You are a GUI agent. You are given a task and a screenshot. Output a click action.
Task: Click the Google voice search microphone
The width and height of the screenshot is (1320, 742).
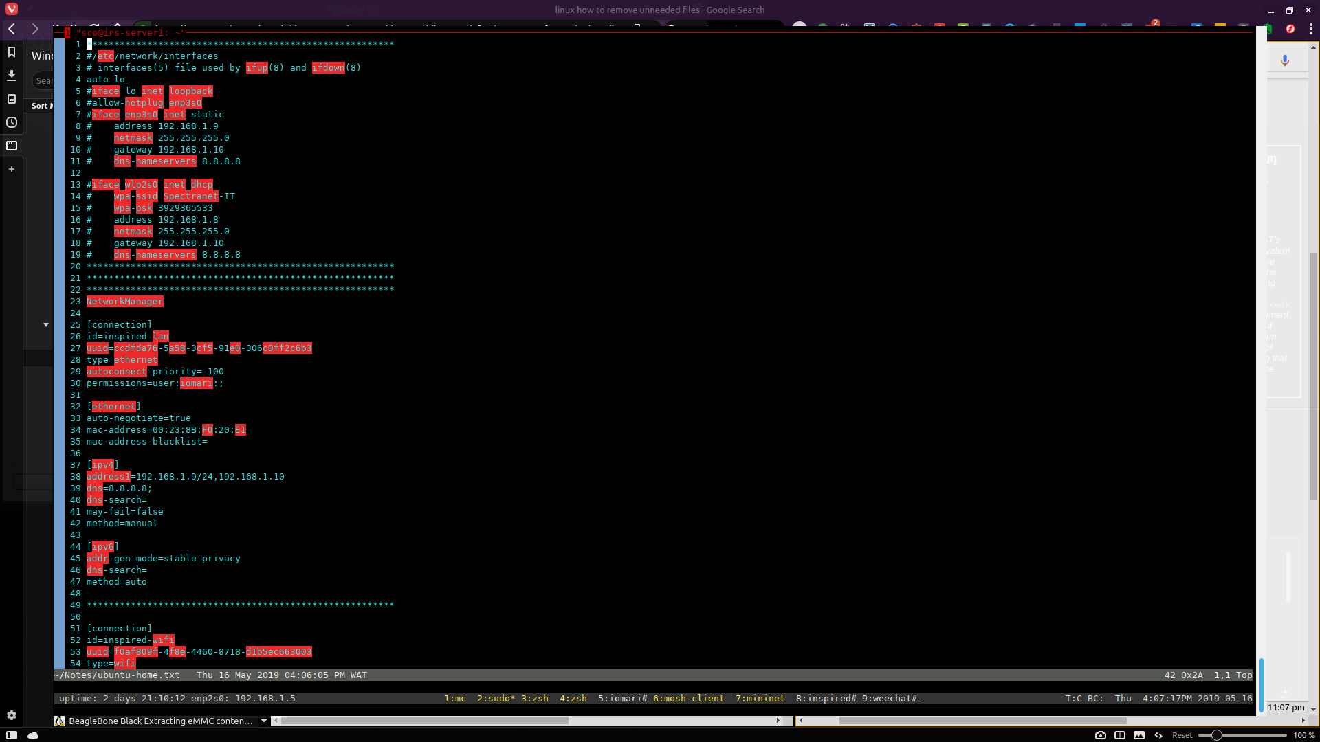coord(1285,60)
